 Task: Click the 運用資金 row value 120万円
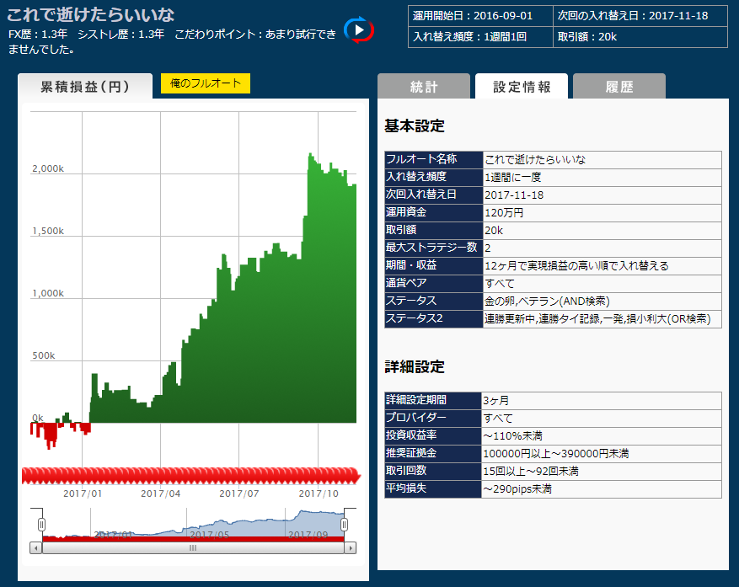click(x=602, y=212)
